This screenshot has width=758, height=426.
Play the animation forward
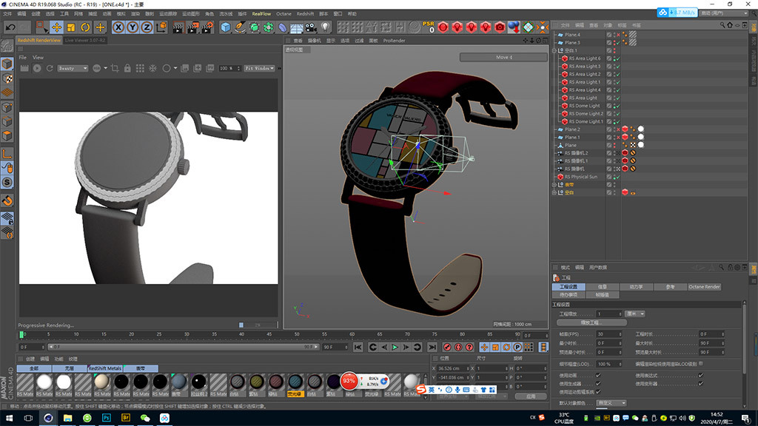(395, 348)
